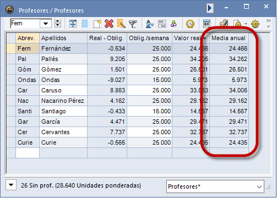Expand the bottom-left black arrow details button
Image resolution: width=277 pixels, height=198 pixels.
tap(11, 185)
